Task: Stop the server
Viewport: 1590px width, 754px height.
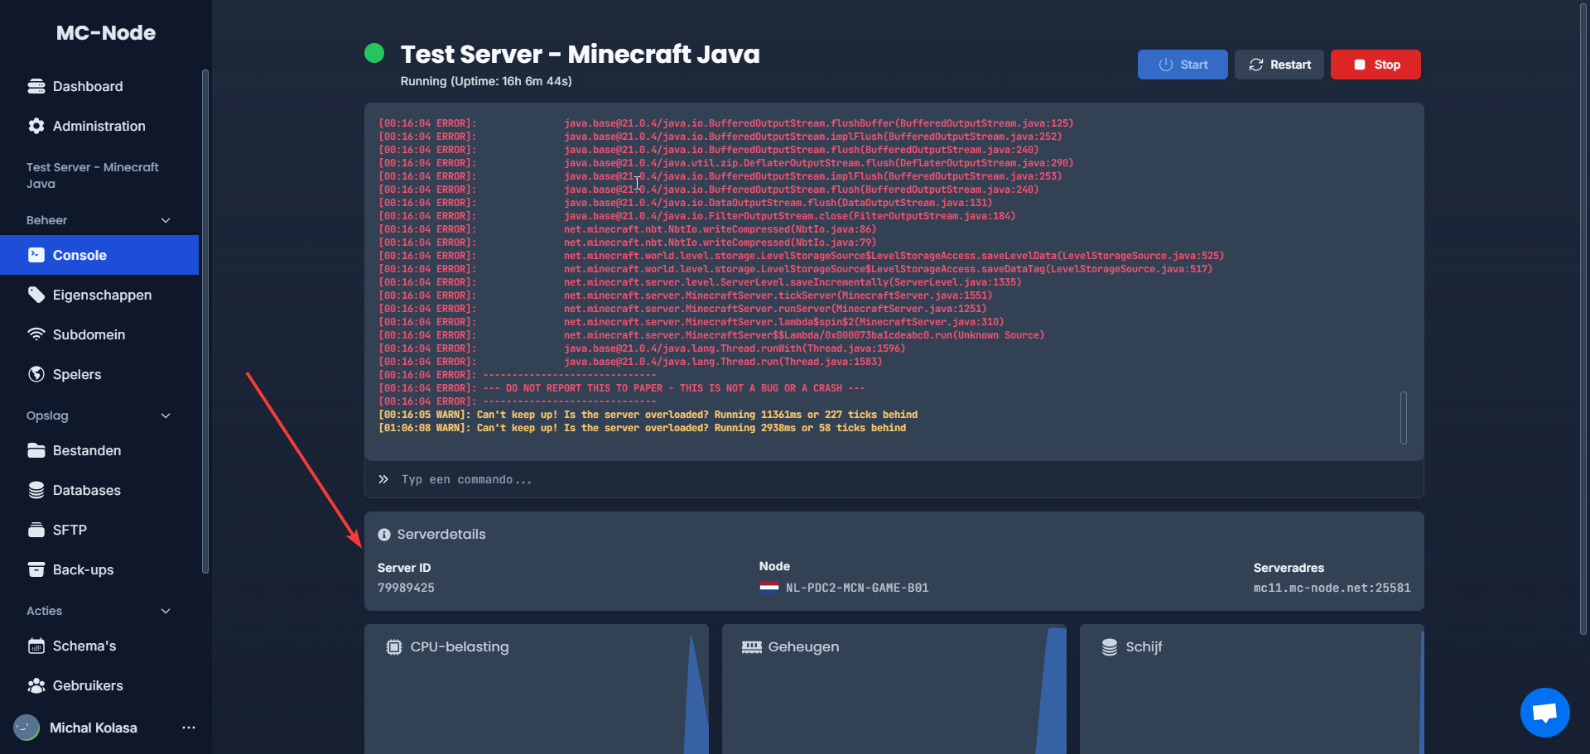Action: [1376, 65]
